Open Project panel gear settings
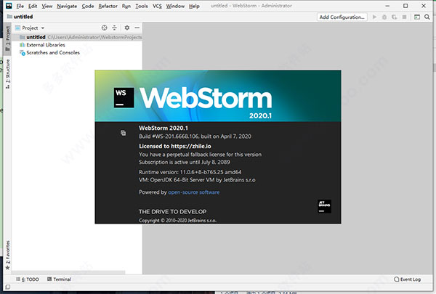 click(127, 28)
